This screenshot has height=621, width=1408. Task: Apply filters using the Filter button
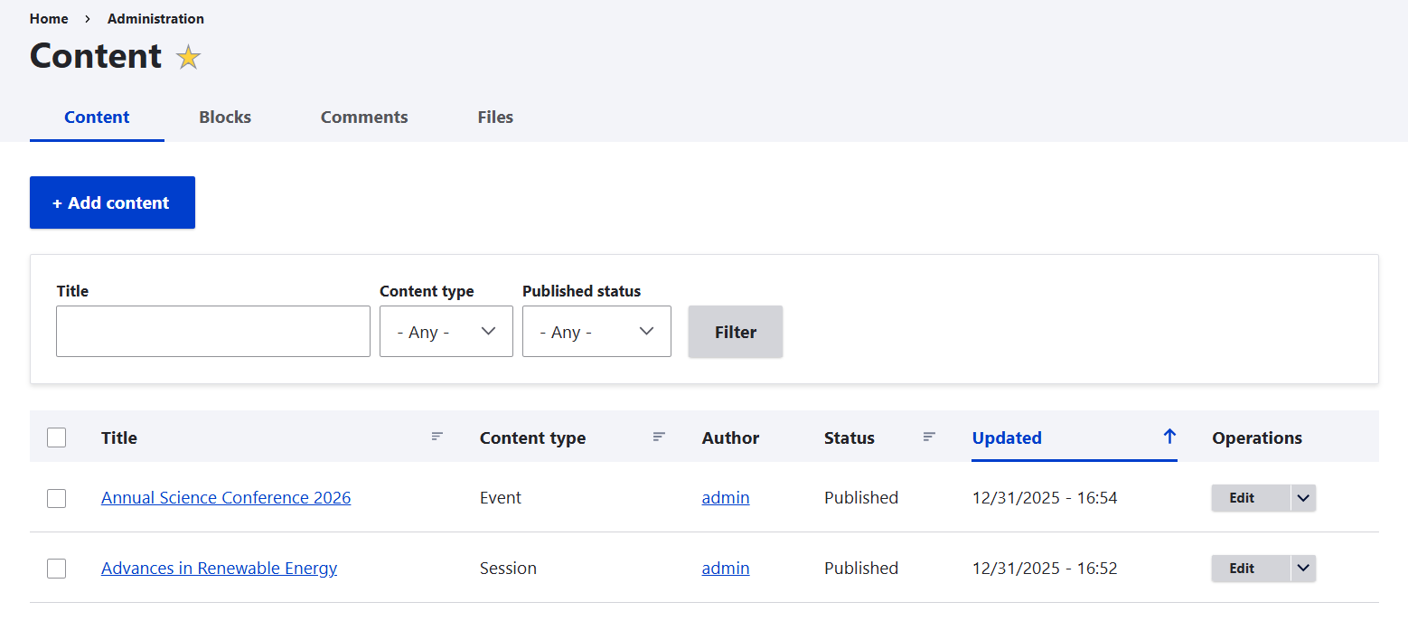click(735, 332)
